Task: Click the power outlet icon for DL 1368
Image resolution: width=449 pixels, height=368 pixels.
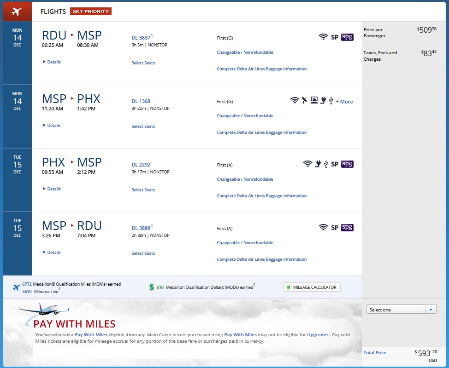Action: tap(323, 101)
